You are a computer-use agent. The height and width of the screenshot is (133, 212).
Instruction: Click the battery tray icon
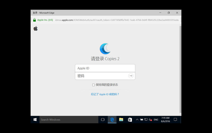(142, 119)
